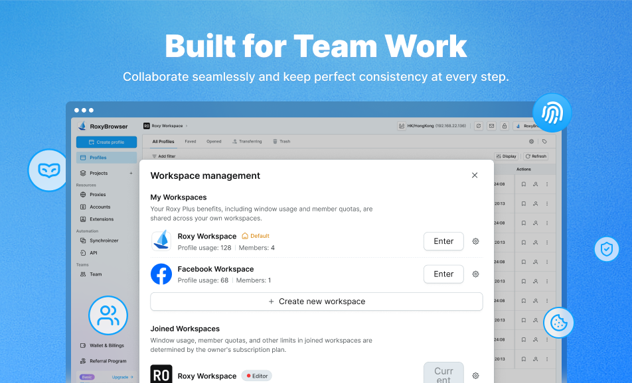This screenshot has height=383, width=632.
Task: Click the Current button for joined workspace
Action: click(443, 373)
